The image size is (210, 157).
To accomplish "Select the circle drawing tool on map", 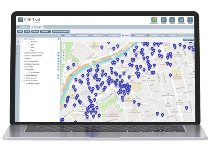I will click(64, 55).
